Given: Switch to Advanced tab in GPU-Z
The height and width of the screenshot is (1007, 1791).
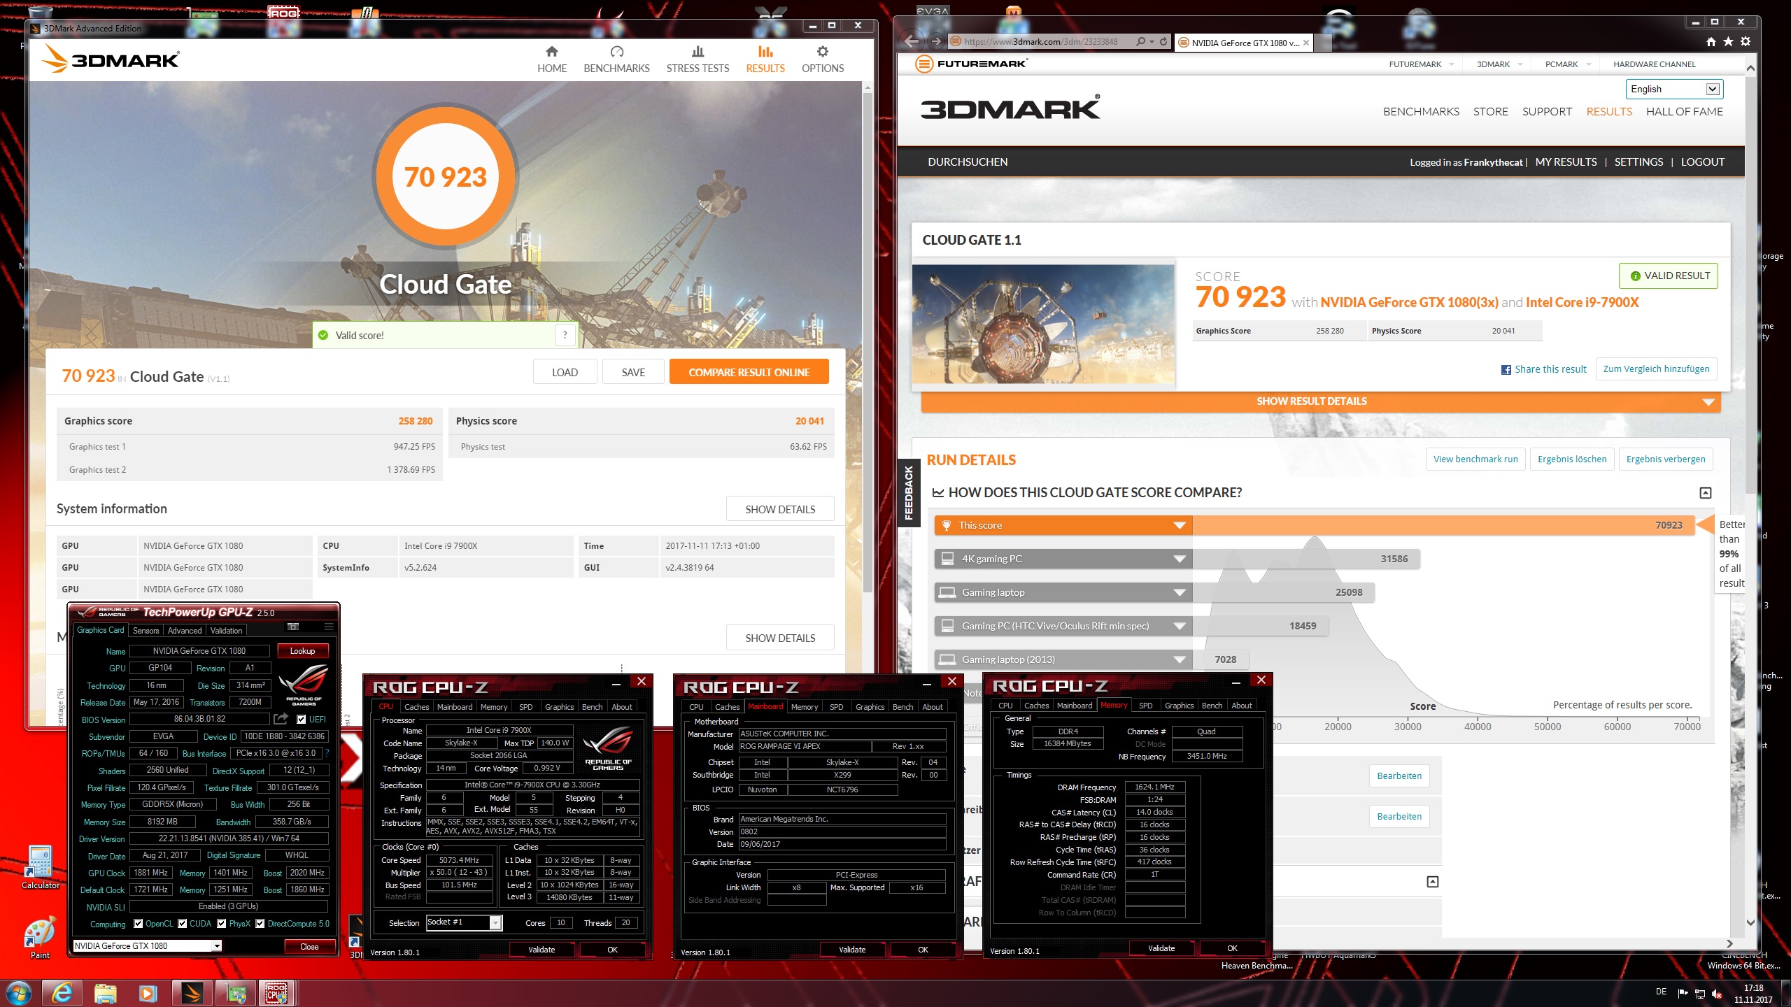Looking at the screenshot, I should (185, 630).
